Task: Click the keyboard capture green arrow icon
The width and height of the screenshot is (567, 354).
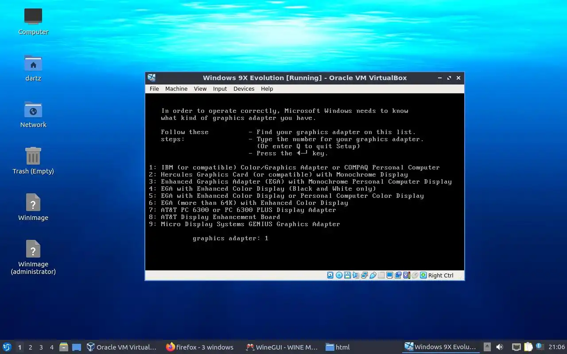Action: [423, 275]
